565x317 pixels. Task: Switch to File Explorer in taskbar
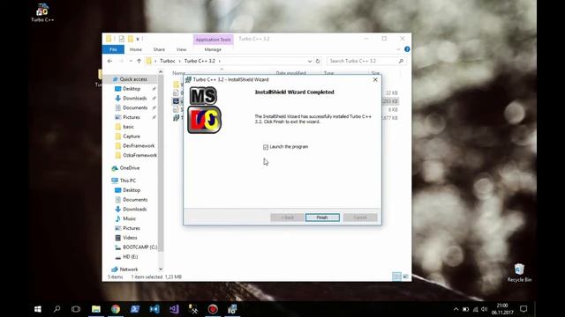point(96,309)
